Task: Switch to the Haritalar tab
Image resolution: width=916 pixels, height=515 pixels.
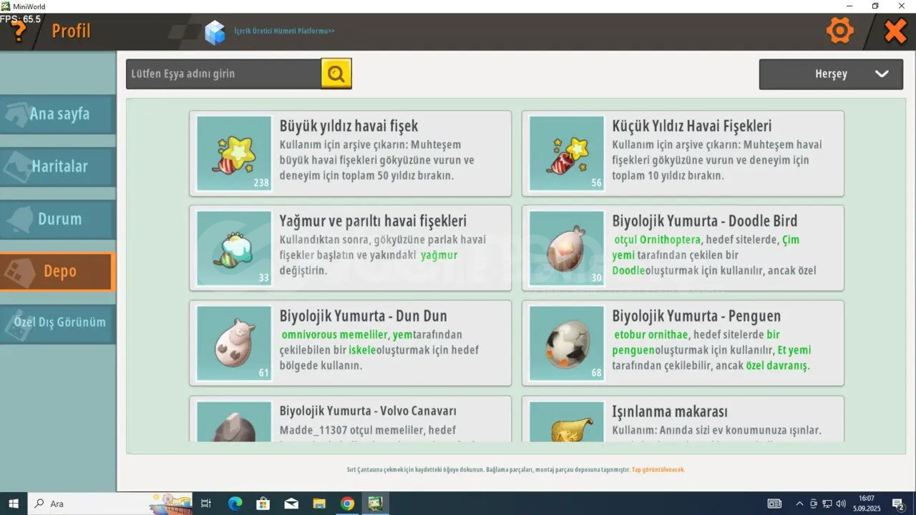Action: [57, 167]
